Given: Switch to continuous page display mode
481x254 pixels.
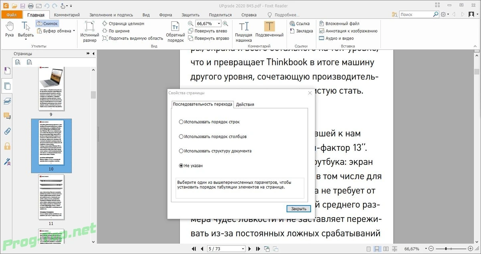Looking at the screenshot, I should point(376,249).
